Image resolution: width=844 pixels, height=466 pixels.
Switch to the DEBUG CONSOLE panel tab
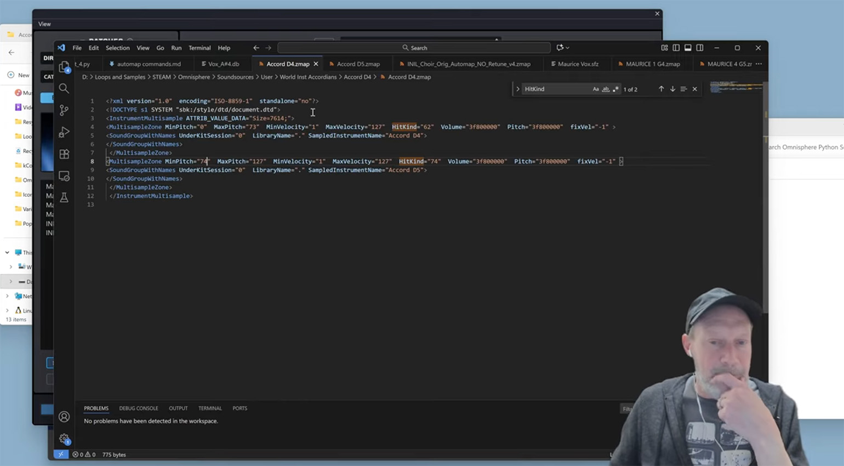(138, 408)
